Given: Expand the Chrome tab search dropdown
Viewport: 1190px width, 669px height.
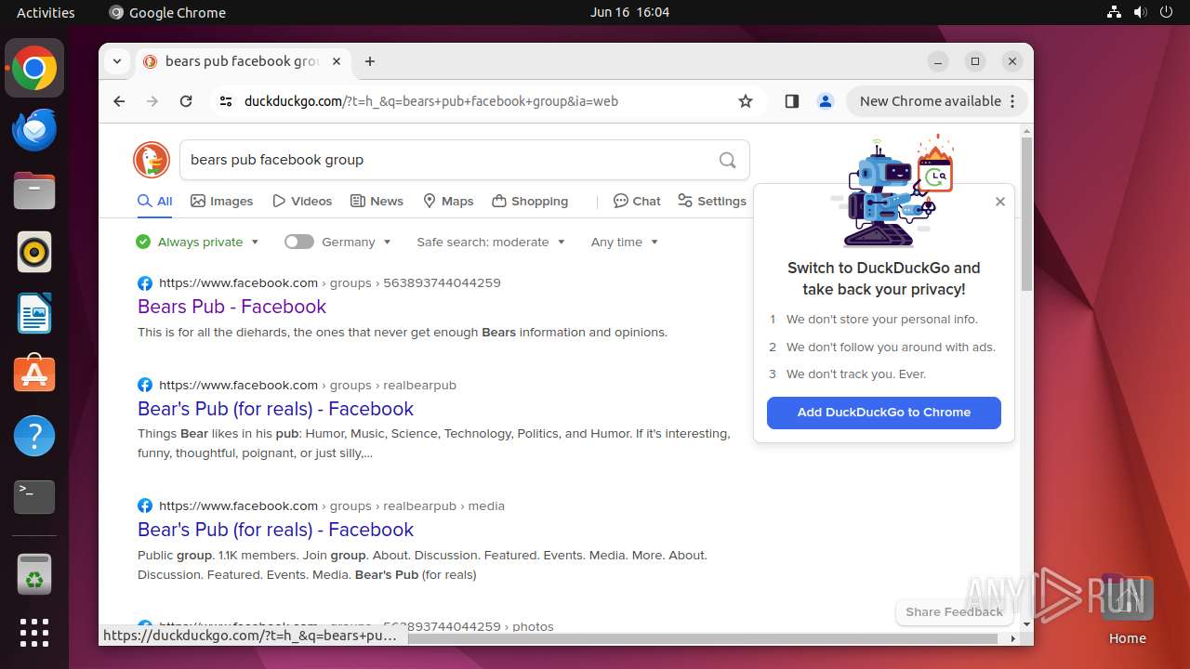Looking at the screenshot, I should [x=117, y=61].
